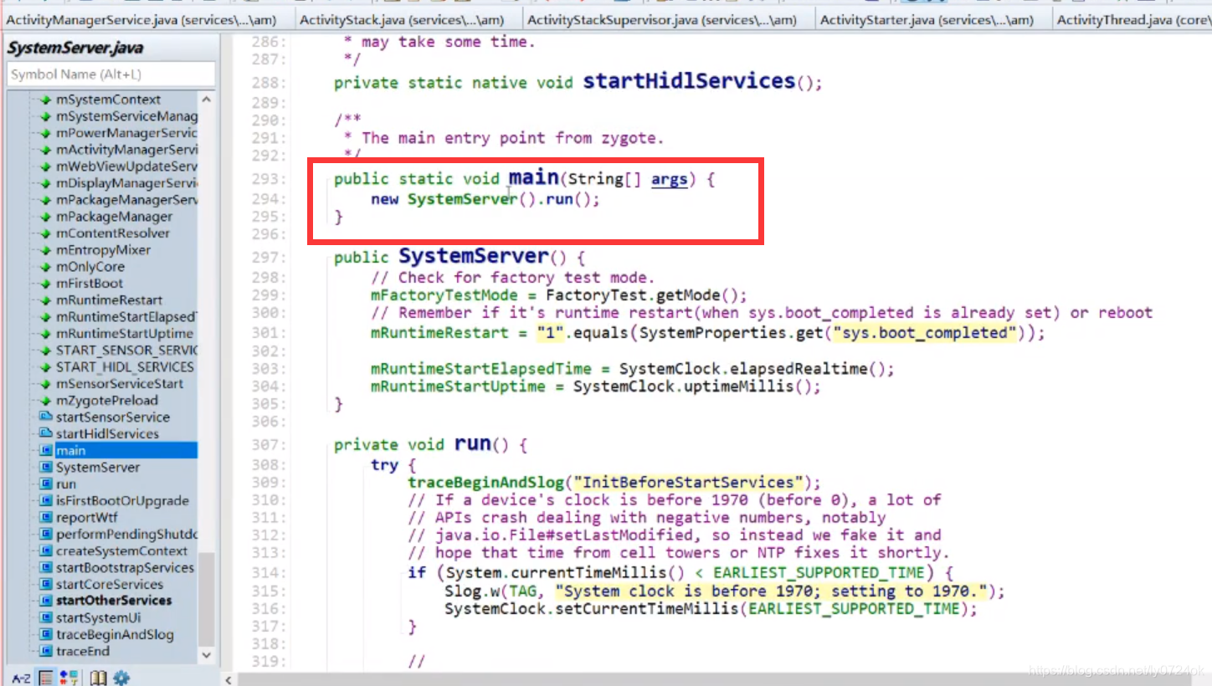Image resolution: width=1212 pixels, height=686 pixels.
Task: Select START_HIDL_SERVICES symbol entry
Action: click(x=125, y=367)
